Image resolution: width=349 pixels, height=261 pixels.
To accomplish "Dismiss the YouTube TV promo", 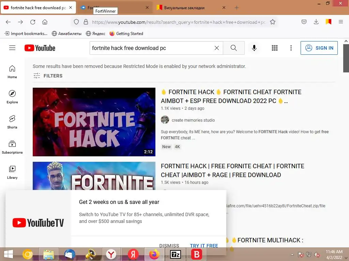I will [169, 245].
